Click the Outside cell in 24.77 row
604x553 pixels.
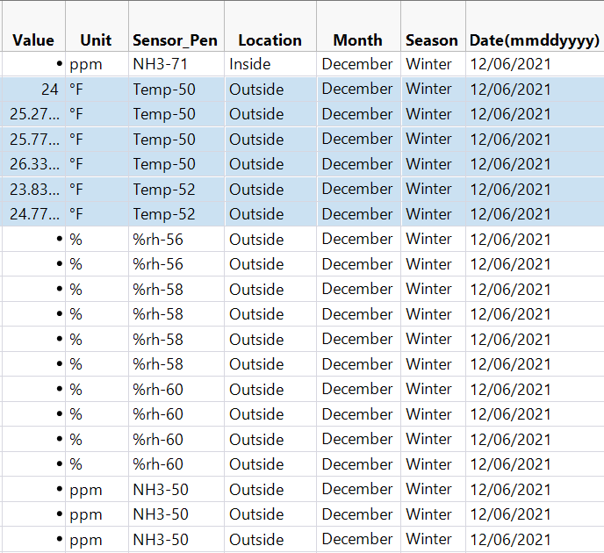[x=256, y=214]
